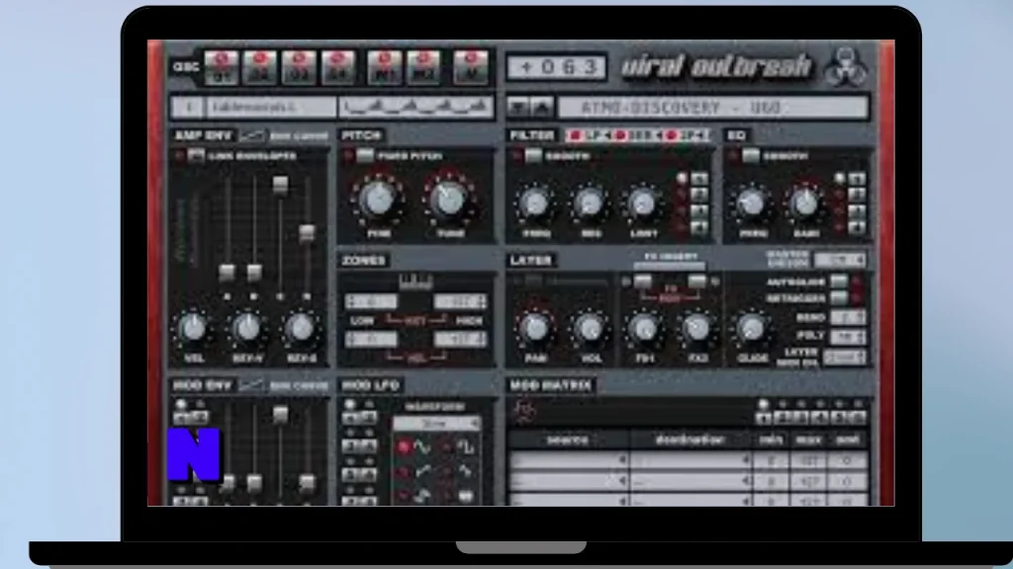Open the MOD ENV curve shape icon
Screen dimensions: 1013x569
[x=251, y=386]
